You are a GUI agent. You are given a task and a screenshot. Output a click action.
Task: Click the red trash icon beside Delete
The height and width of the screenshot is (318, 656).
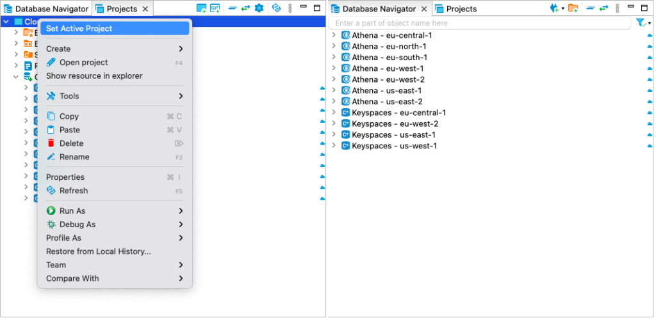[51, 143]
